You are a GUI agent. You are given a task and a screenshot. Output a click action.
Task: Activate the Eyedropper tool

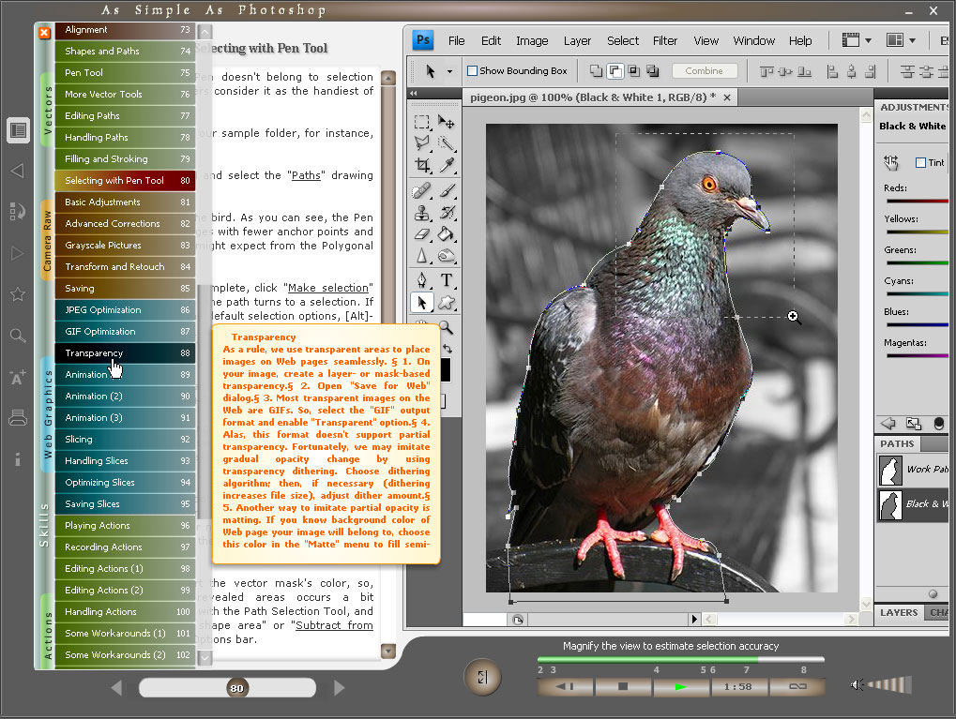pos(447,165)
